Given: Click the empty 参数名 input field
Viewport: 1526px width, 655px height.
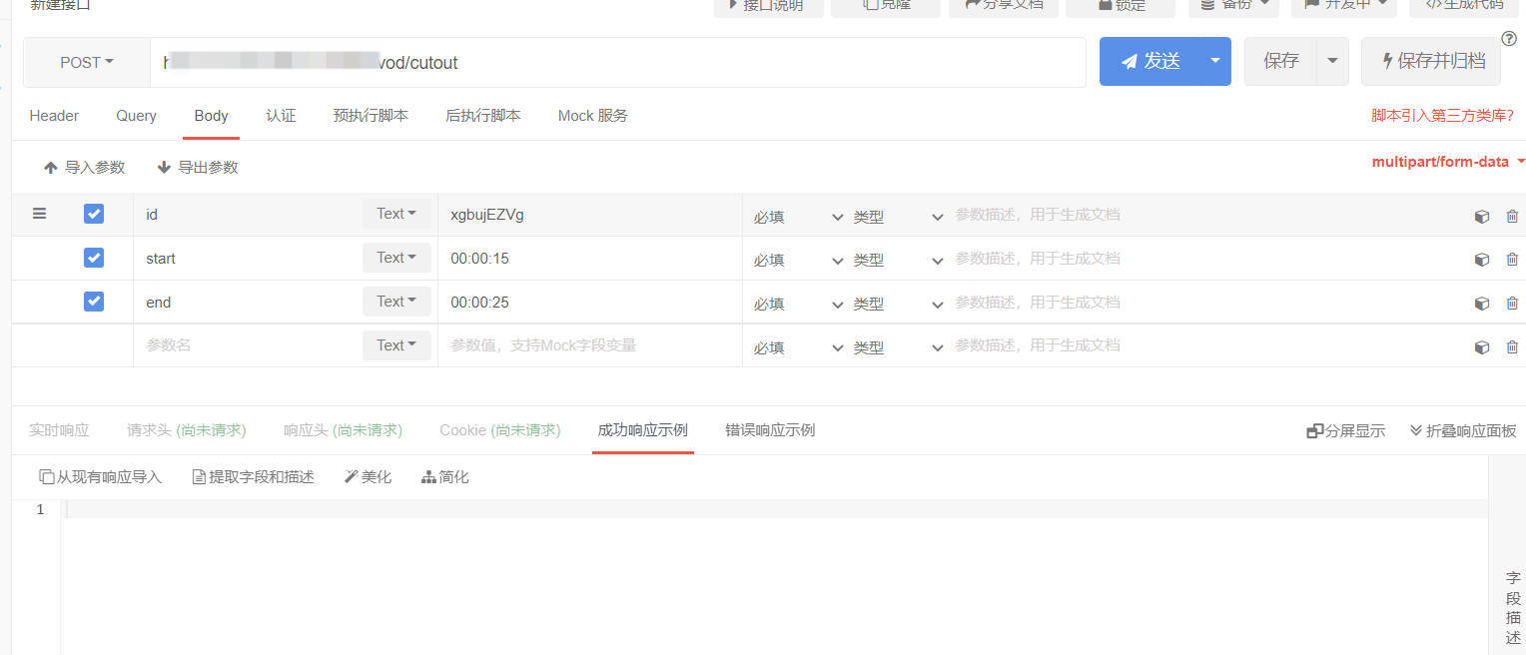Looking at the screenshot, I should click(247, 345).
